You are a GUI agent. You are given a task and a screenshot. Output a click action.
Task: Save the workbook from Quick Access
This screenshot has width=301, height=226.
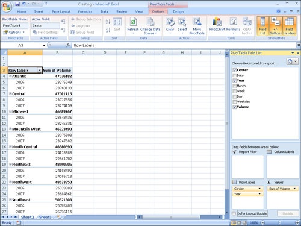[x=17, y=4]
